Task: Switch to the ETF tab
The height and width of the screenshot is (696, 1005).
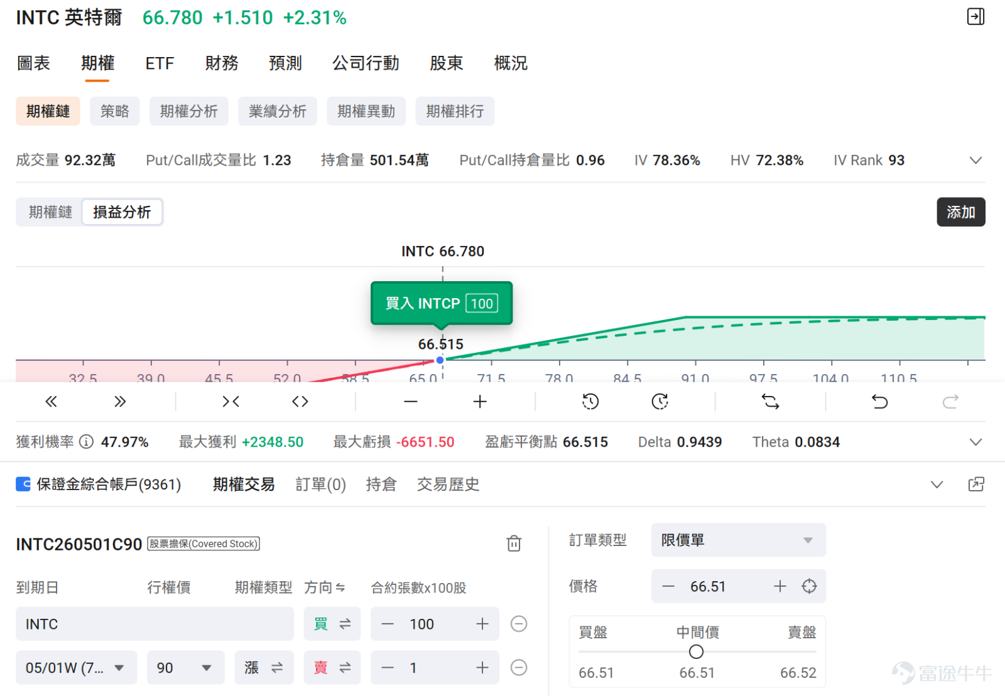Action: click(160, 63)
